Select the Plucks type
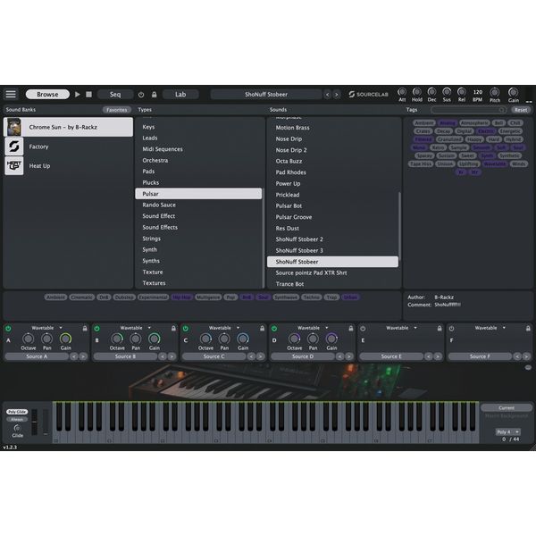The image size is (536, 536). point(198,182)
